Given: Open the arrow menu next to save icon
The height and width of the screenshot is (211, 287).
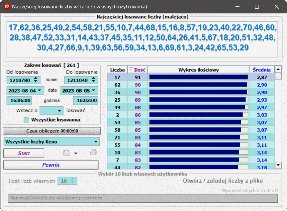Looking at the screenshot, I should (76, 153).
